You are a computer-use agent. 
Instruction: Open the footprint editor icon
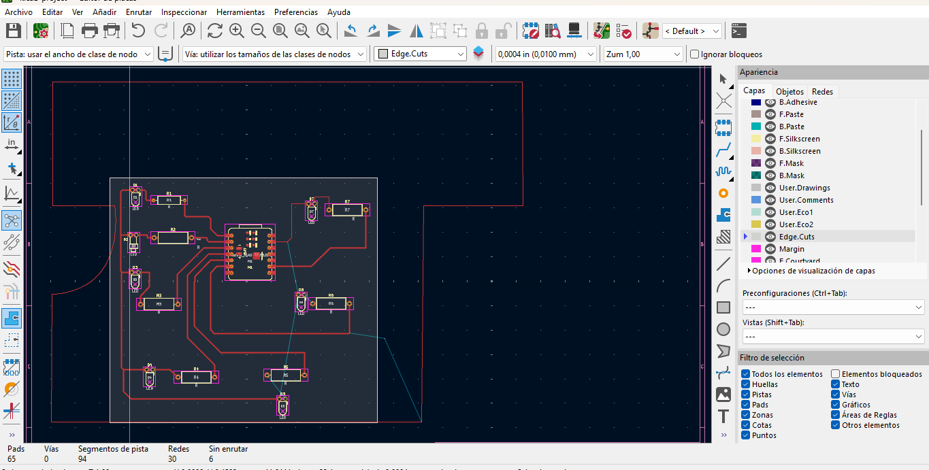531,31
